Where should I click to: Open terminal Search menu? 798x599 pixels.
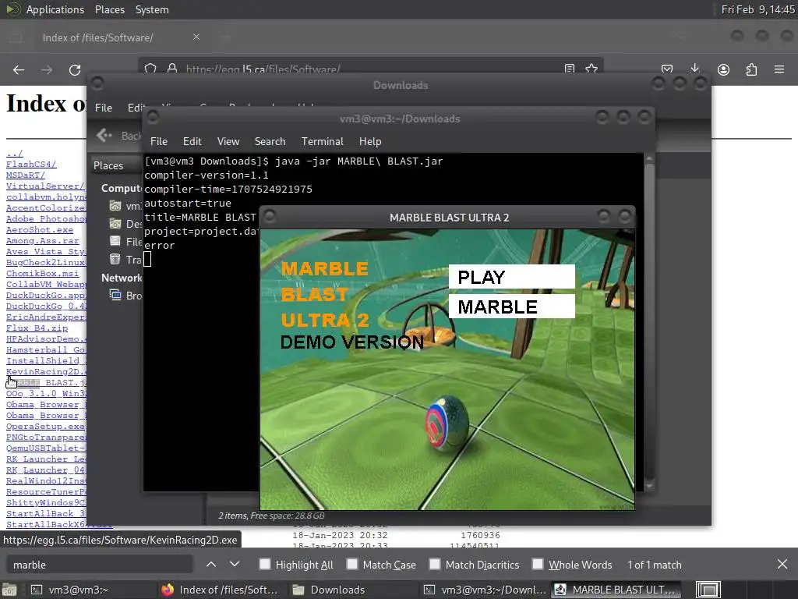point(270,142)
